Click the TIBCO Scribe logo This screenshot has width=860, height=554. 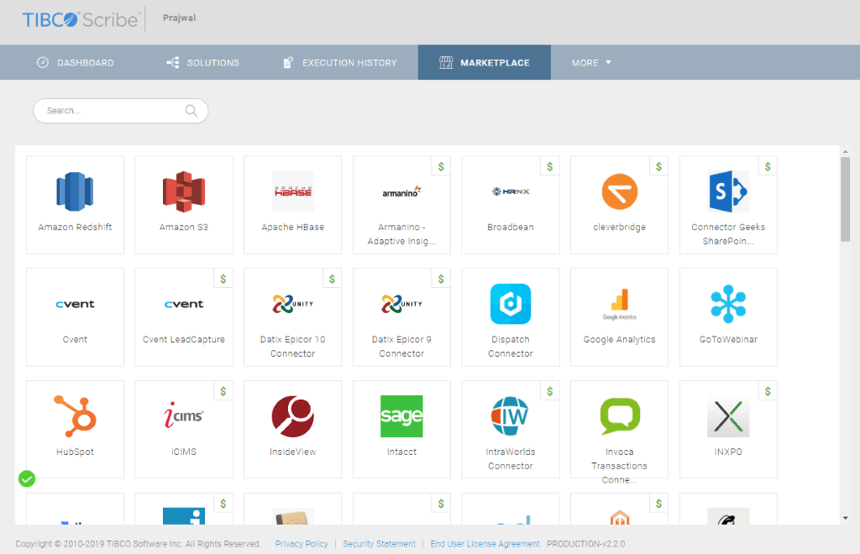(80, 20)
